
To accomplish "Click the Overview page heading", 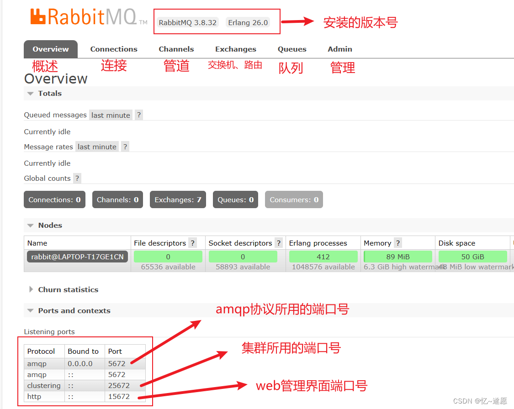I will coord(56,79).
